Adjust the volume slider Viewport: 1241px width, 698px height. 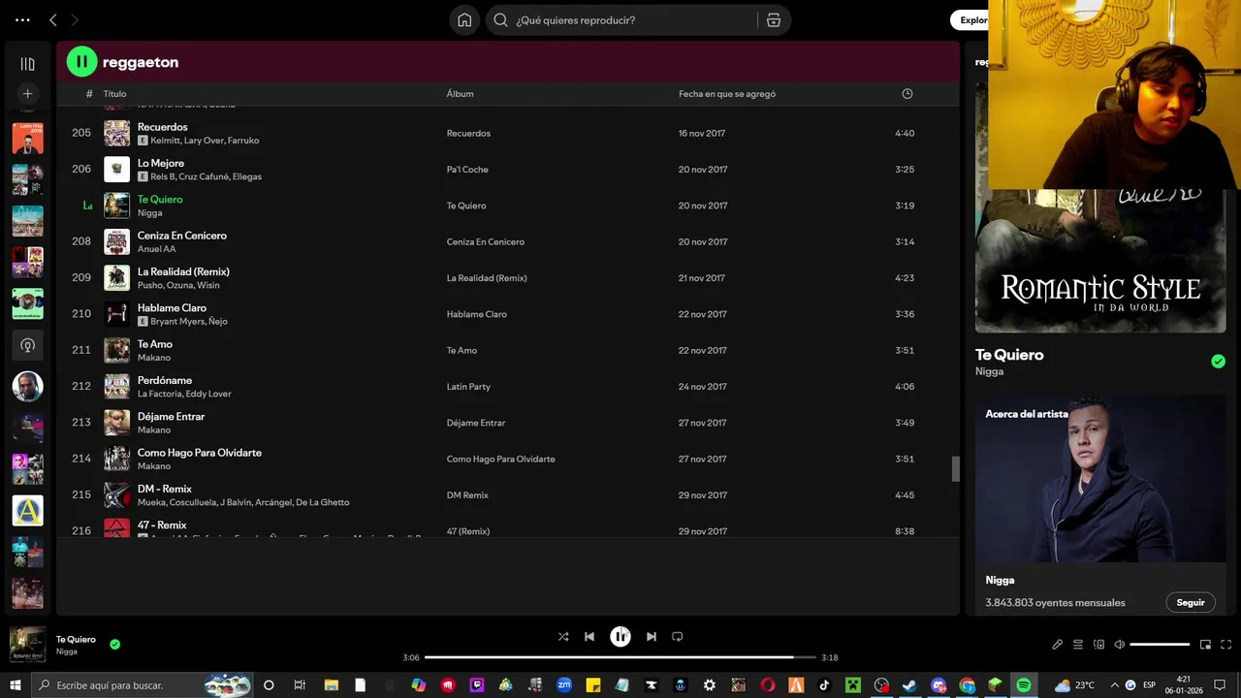coord(1160,645)
